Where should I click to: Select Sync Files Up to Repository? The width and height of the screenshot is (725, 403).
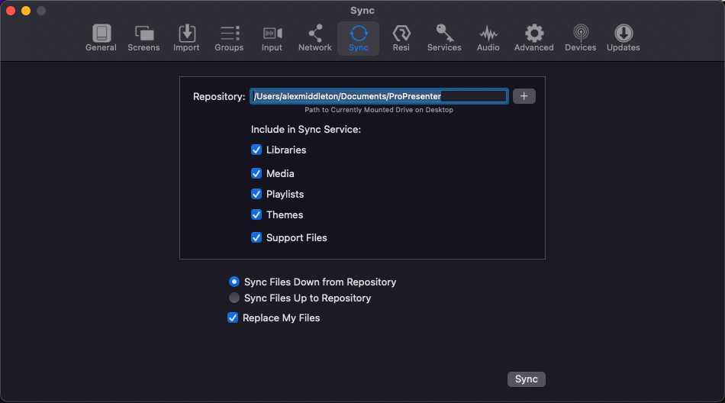pos(234,298)
